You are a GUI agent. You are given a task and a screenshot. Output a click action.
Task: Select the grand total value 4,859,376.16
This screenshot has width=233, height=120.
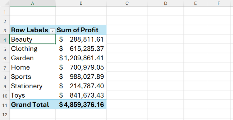81,104
